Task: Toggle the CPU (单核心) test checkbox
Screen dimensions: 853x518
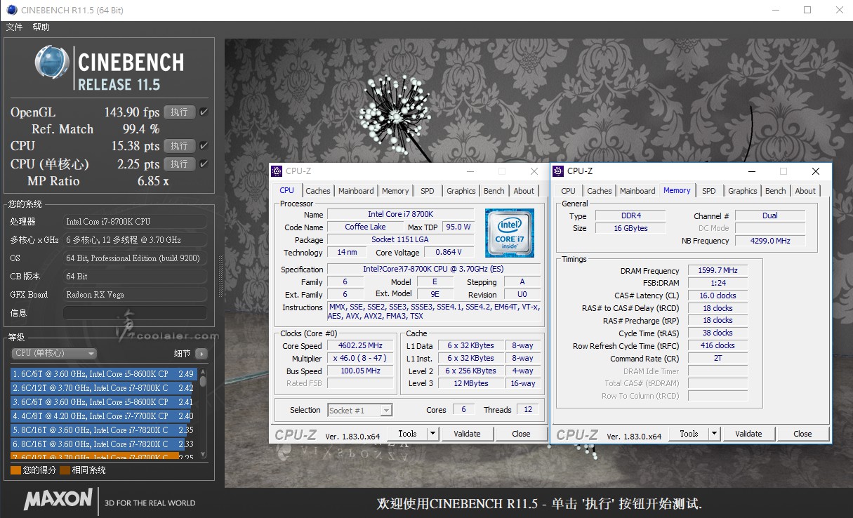Action: click(204, 164)
